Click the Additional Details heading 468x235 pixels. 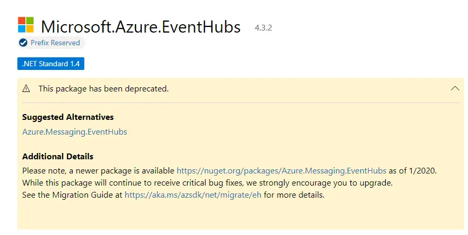(x=58, y=156)
